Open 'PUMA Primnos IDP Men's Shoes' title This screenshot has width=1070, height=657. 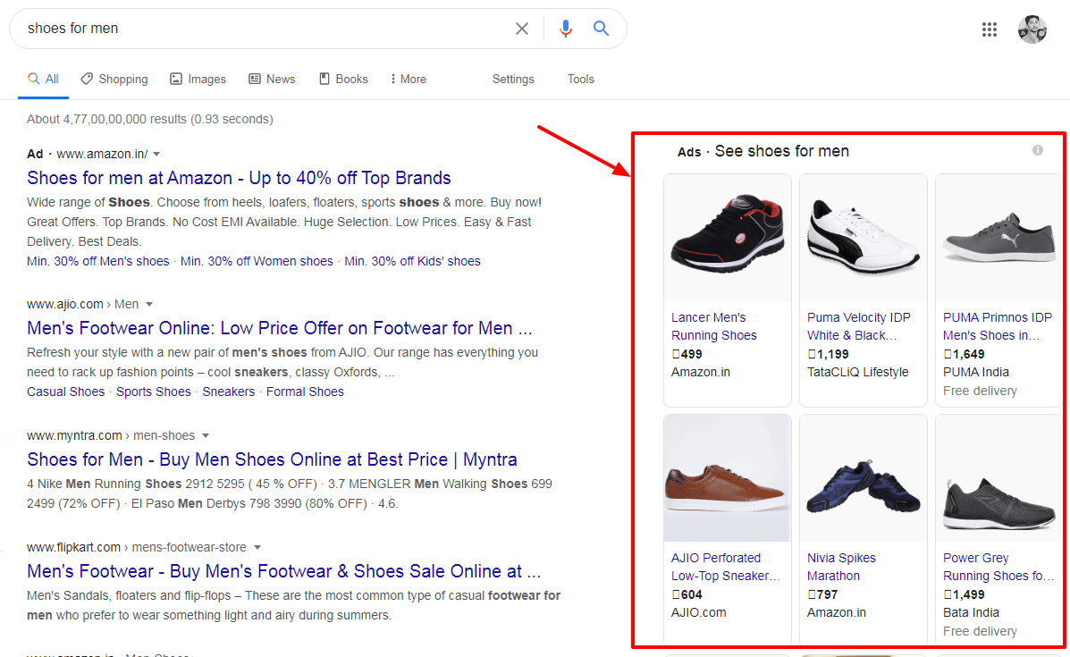[x=998, y=327]
